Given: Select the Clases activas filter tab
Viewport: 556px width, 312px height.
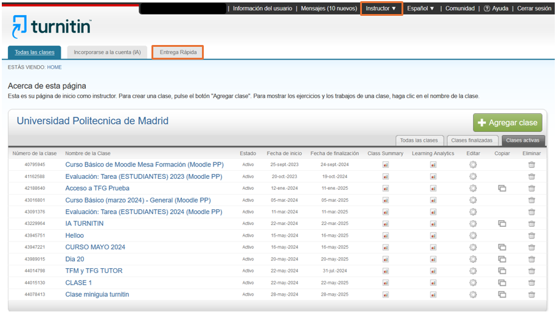Looking at the screenshot, I should [x=523, y=140].
